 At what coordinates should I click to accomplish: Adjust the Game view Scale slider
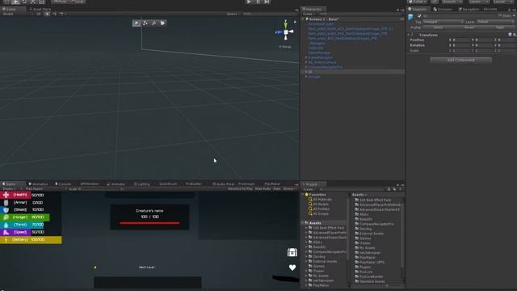99,189
